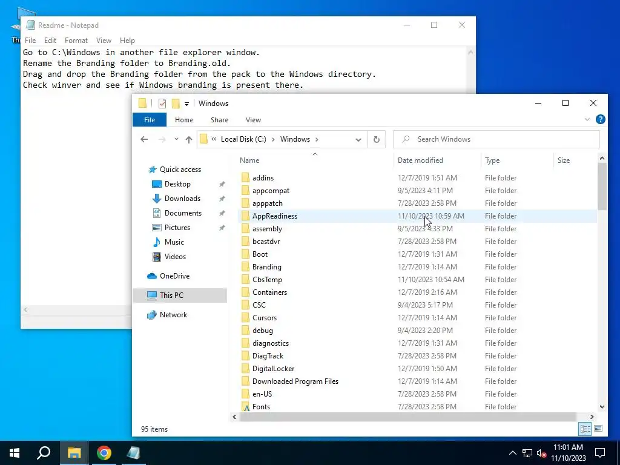Select the Boot folder icon
Image resolution: width=620 pixels, height=465 pixels.
pos(246,254)
